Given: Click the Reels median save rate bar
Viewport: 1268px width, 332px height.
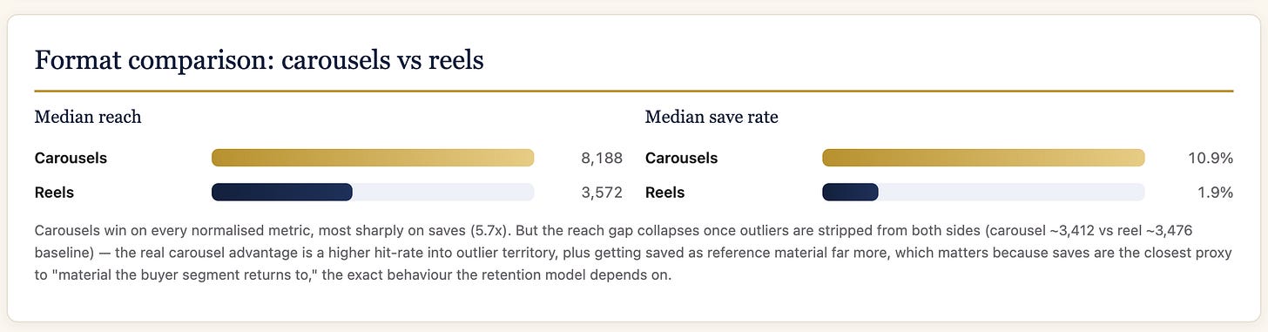Looking at the screenshot, I should (850, 193).
